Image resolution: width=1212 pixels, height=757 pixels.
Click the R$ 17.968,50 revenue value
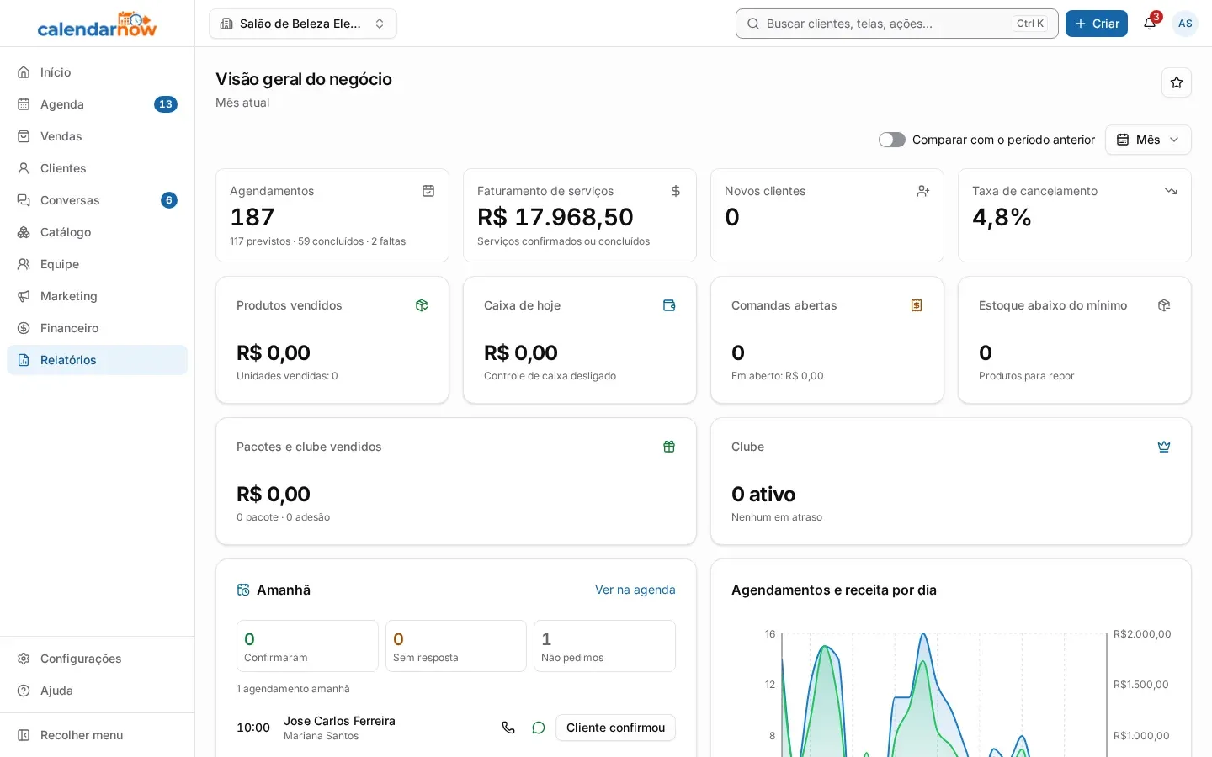(555, 217)
